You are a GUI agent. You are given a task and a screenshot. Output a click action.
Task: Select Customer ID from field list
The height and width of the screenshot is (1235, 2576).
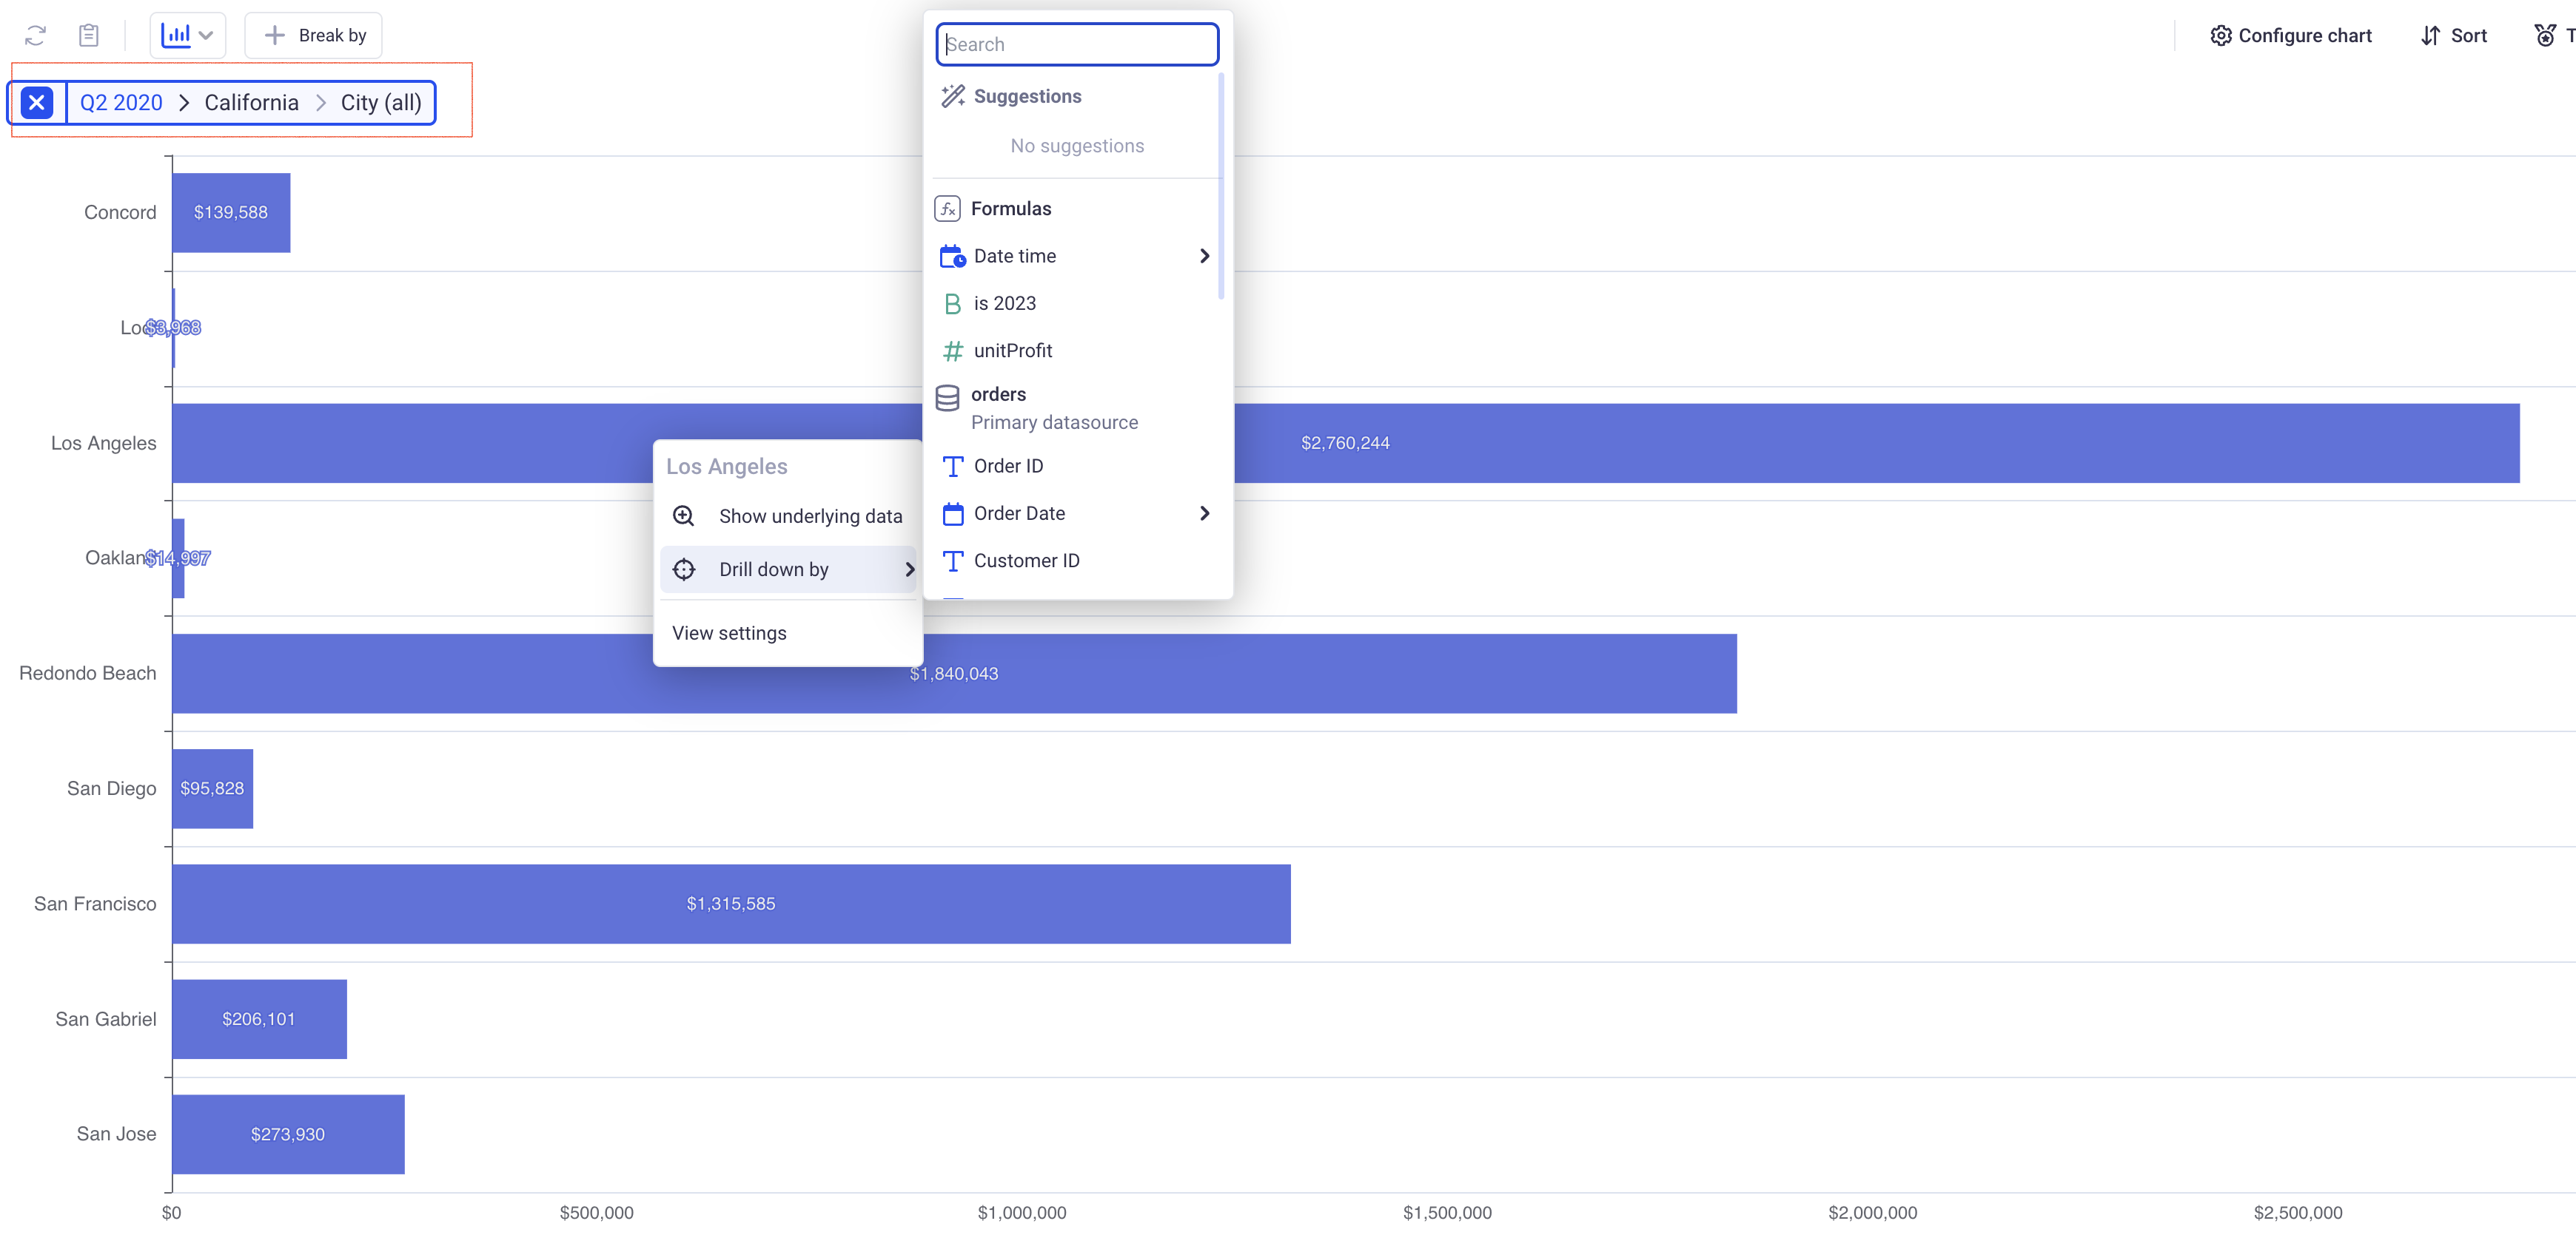coord(1026,561)
